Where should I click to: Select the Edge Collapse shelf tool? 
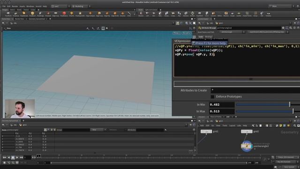coord(90,14)
